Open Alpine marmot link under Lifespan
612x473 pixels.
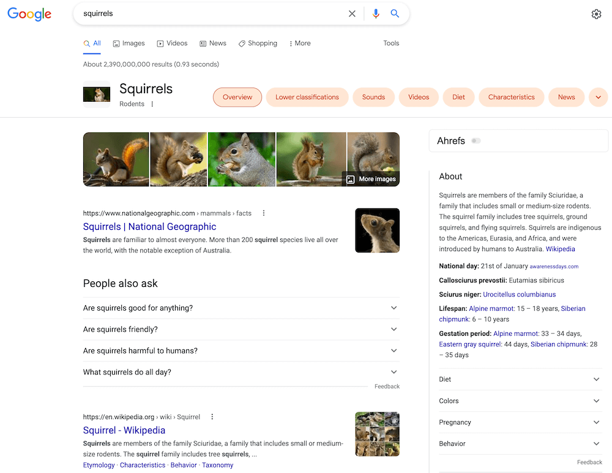491,308
